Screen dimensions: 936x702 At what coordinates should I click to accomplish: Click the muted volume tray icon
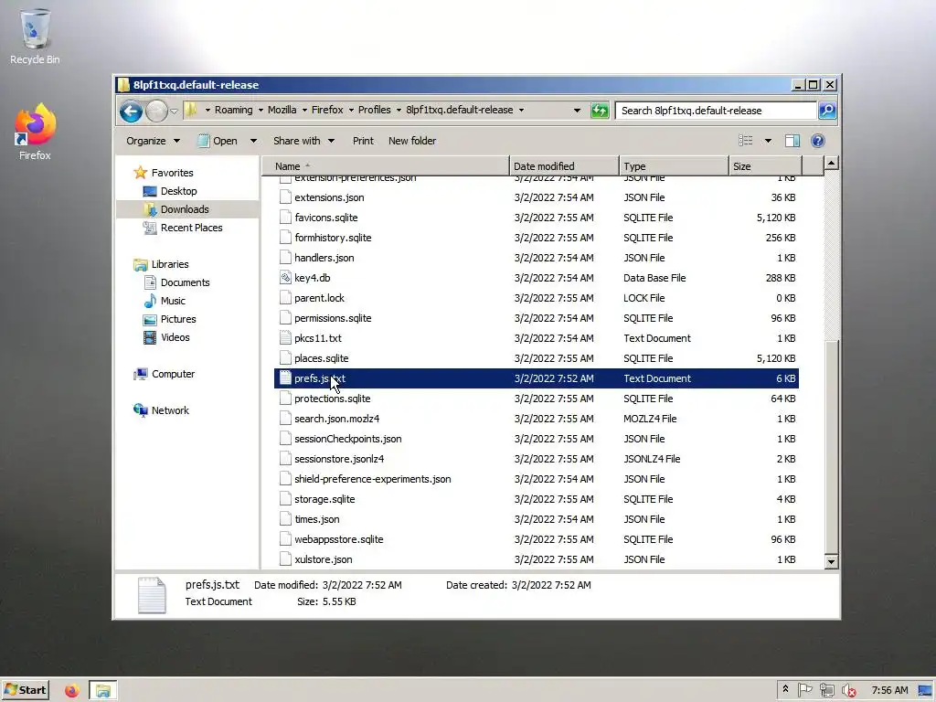pyautogui.click(x=848, y=691)
